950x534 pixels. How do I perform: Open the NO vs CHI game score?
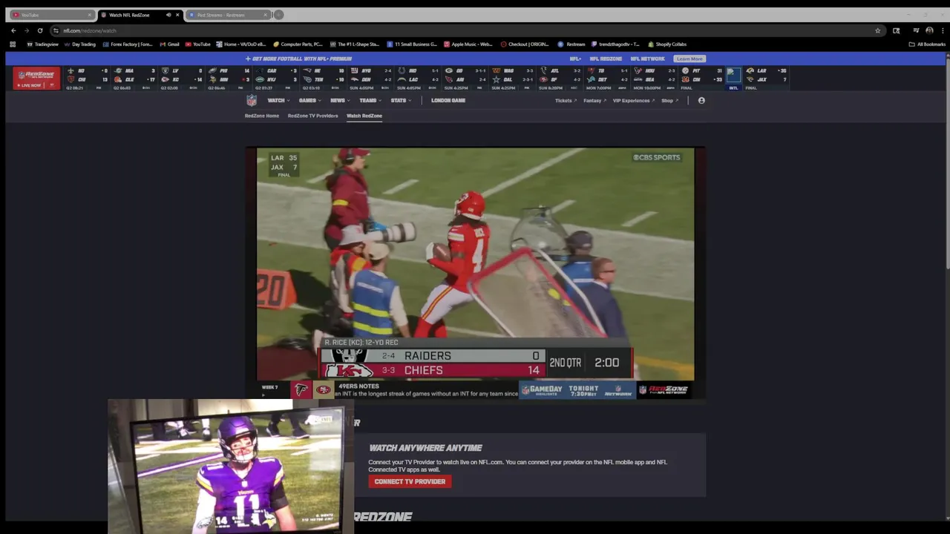[x=87, y=78]
